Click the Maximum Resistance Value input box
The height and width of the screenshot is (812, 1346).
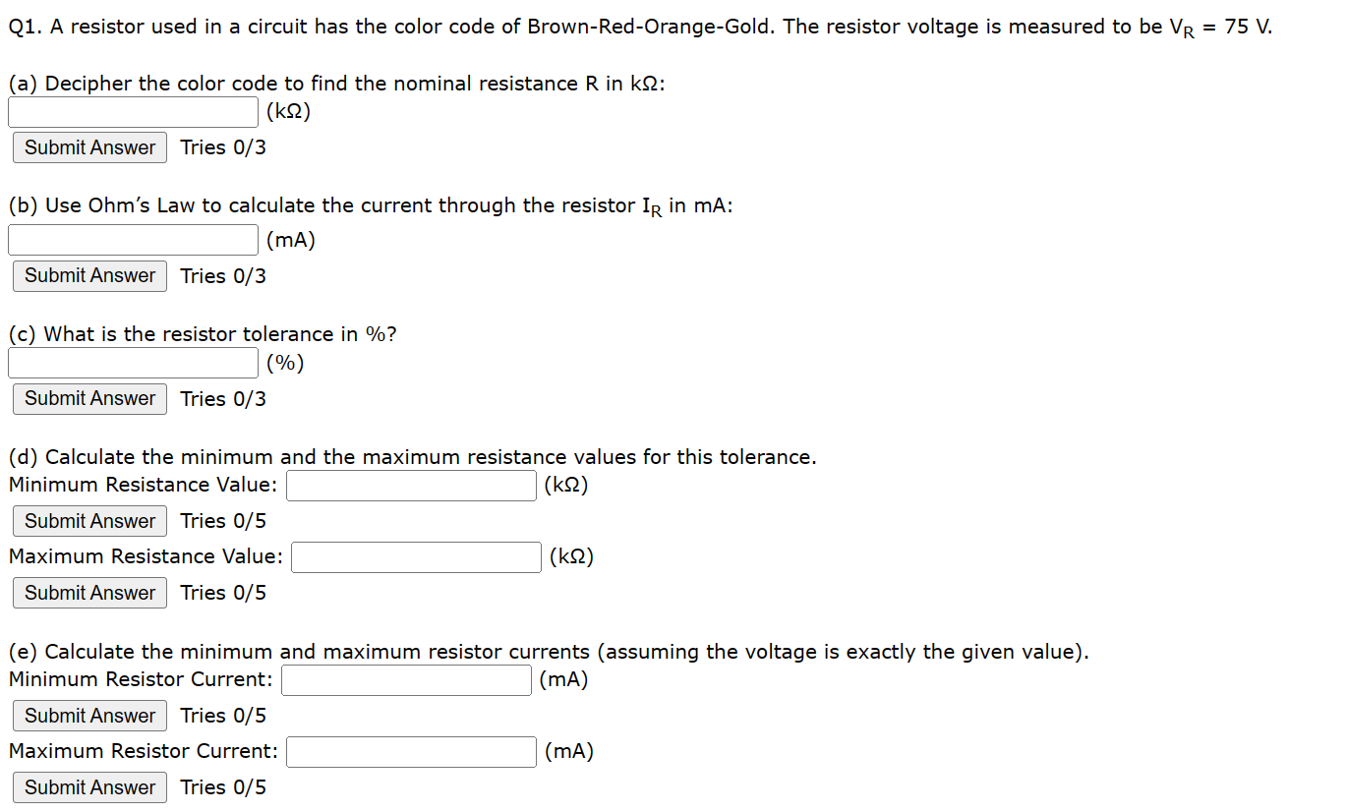click(x=415, y=556)
